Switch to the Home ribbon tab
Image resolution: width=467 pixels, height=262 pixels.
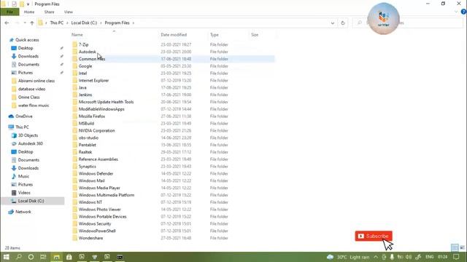(x=29, y=12)
